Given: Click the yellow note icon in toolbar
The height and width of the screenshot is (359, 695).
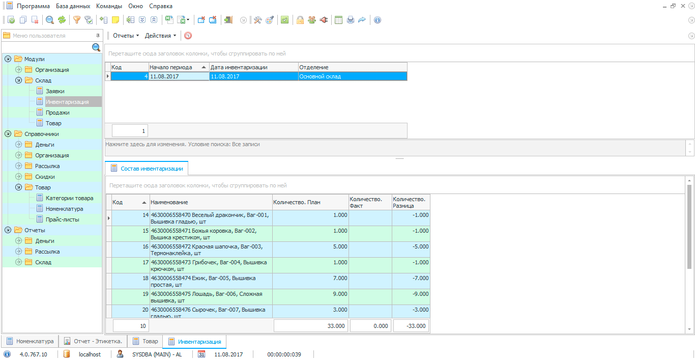Looking at the screenshot, I should (x=115, y=20).
